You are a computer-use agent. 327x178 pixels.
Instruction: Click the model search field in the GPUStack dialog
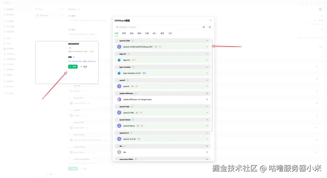pyautogui.click(x=157, y=27)
